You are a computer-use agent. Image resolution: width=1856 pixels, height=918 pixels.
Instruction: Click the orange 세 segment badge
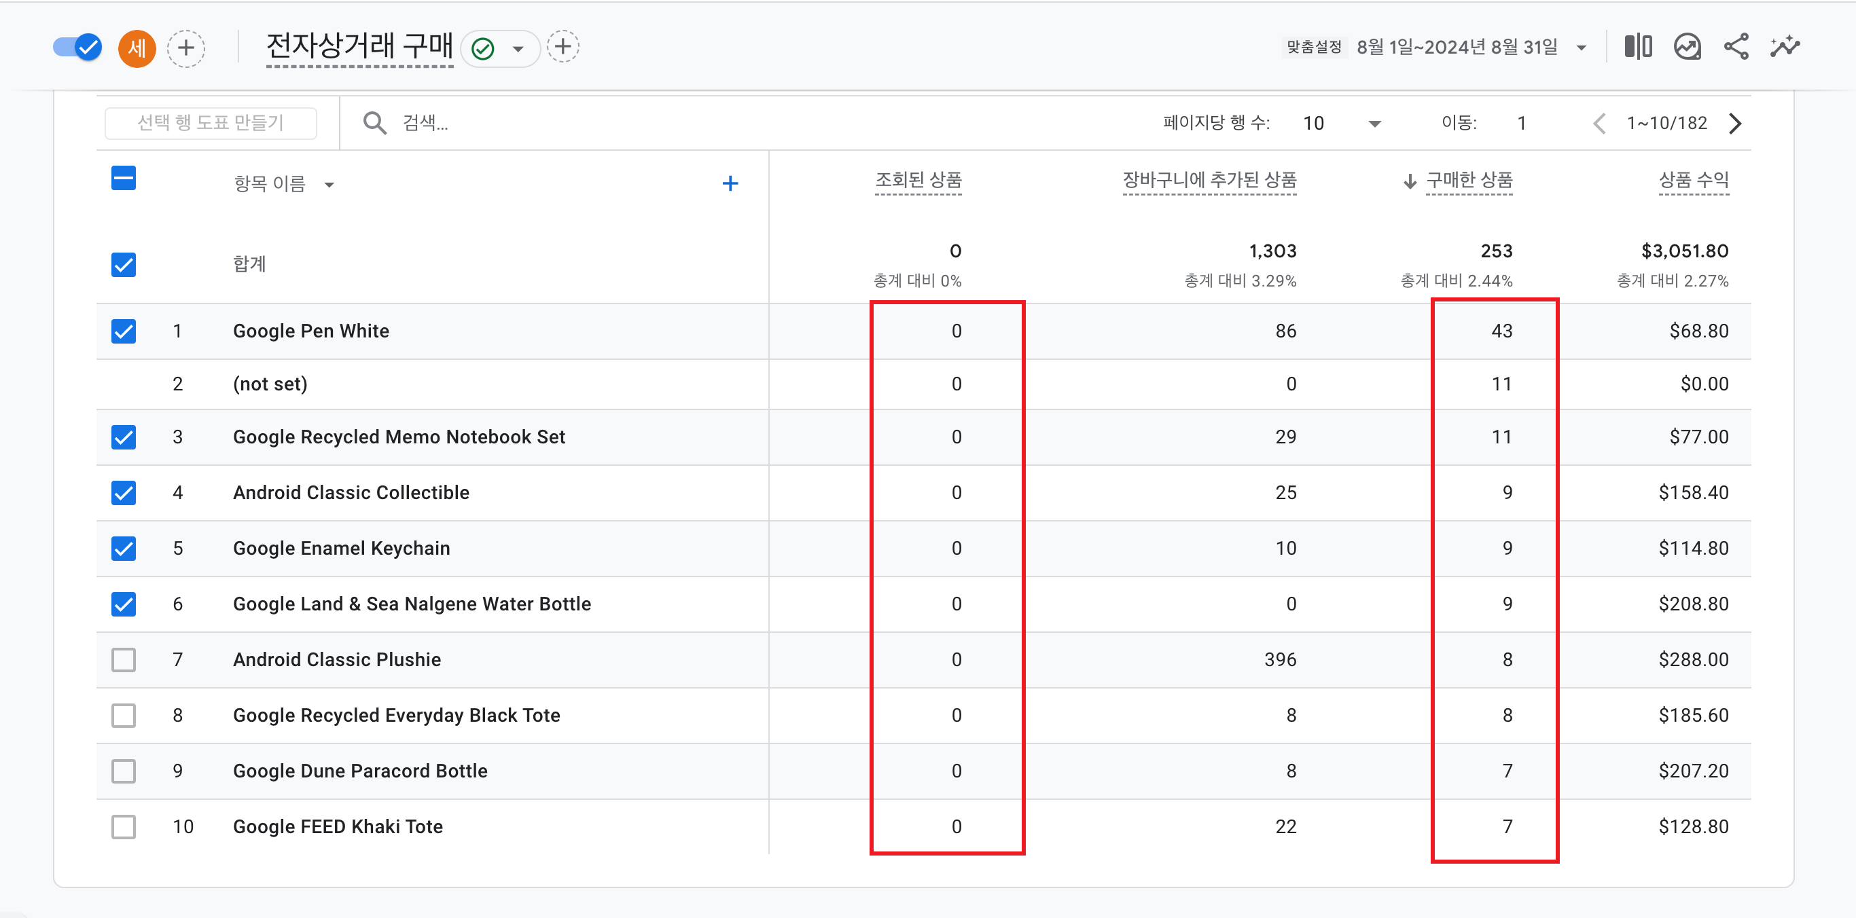(x=137, y=48)
